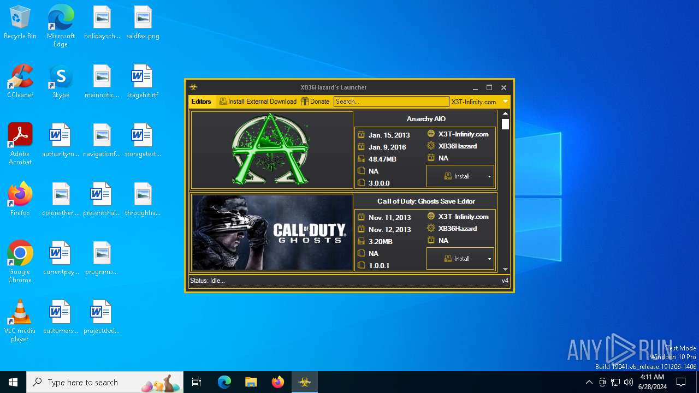The width and height of the screenshot is (699, 393).
Task: Expand the yellow dropdown arrow beside X3T-Infinity.com
Action: point(505,102)
